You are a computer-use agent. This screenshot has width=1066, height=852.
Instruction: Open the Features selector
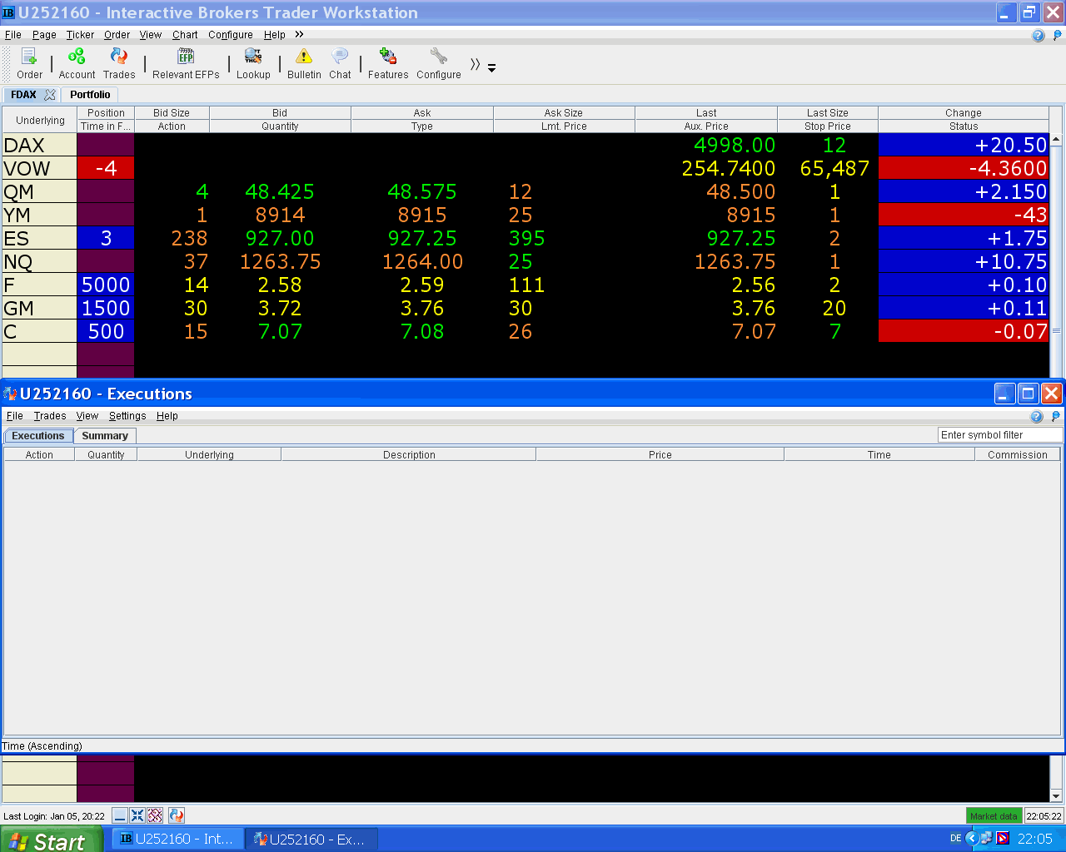tap(388, 63)
